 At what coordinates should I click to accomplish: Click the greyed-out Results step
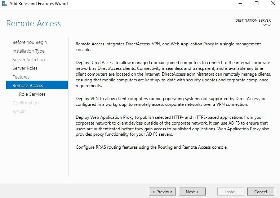[x=19, y=112]
